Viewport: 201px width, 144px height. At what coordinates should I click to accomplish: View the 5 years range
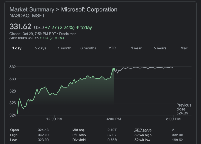coord(160,48)
